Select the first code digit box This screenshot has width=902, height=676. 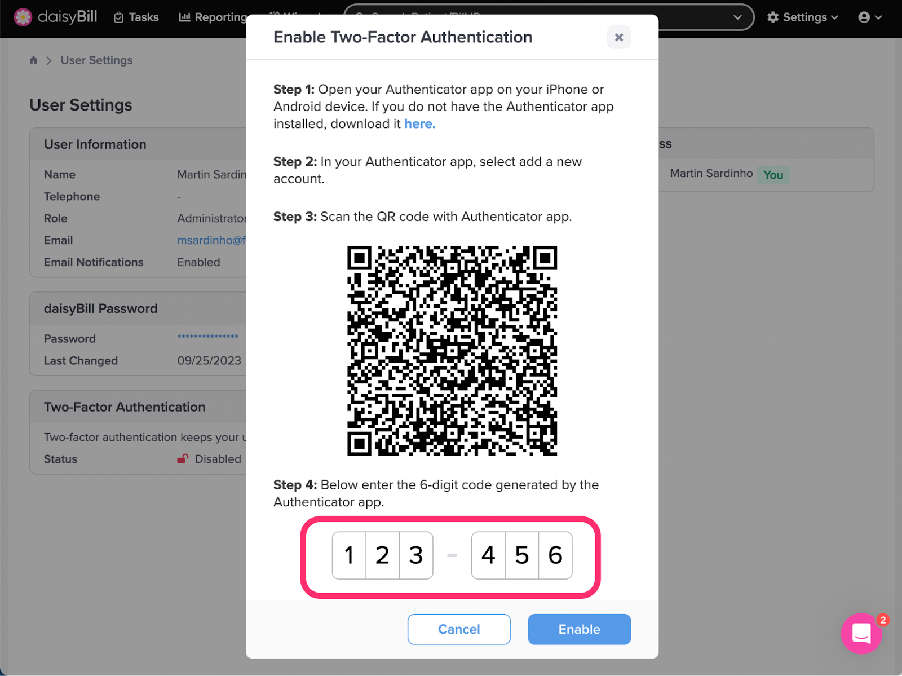click(349, 555)
